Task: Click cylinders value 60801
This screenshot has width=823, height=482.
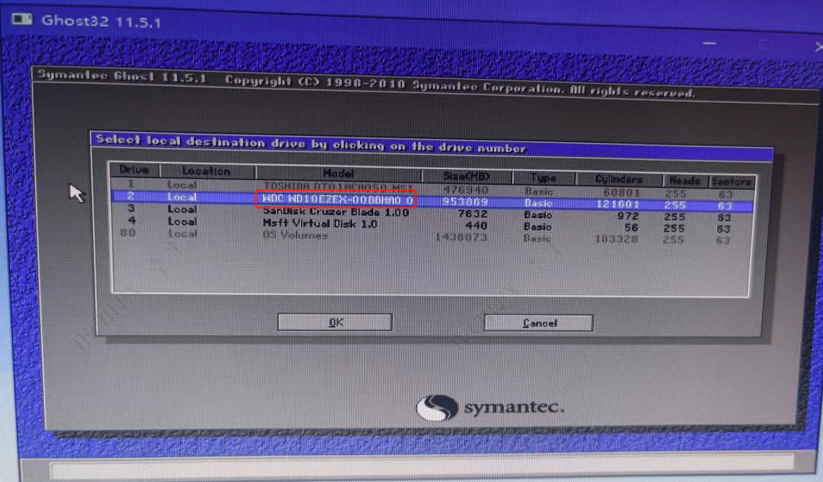Action: coord(621,192)
